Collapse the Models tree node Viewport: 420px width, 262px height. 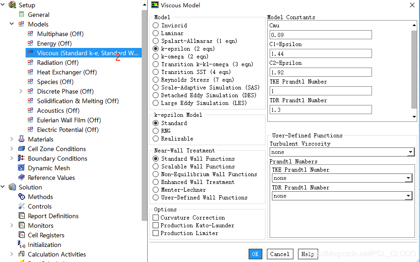click(12, 24)
